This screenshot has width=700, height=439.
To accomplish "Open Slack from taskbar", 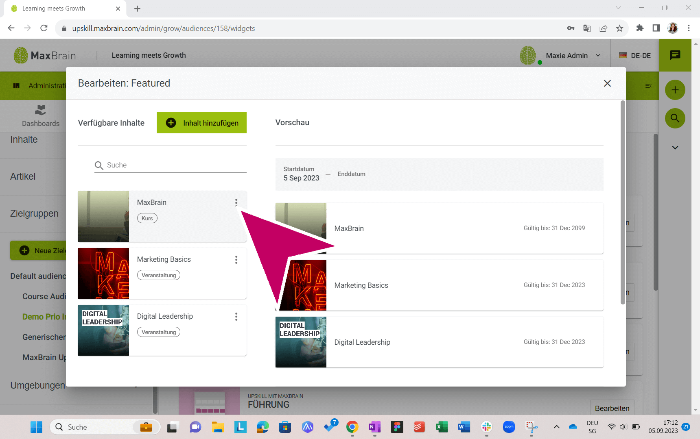I will (x=487, y=427).
